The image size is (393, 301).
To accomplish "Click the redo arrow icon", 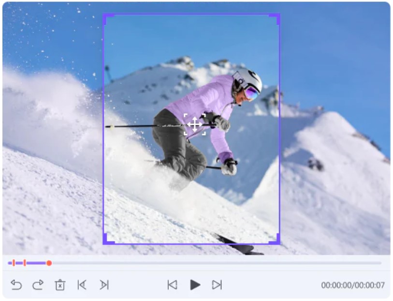I will [x=38, y=285].
